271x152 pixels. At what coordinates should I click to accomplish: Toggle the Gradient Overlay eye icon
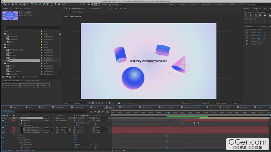pos(3,142)
